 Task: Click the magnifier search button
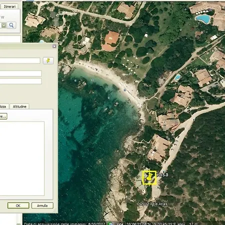pos(11,25)
